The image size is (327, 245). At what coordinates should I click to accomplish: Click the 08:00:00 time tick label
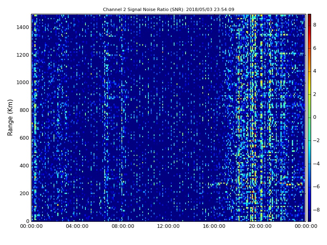coord(123,226)
